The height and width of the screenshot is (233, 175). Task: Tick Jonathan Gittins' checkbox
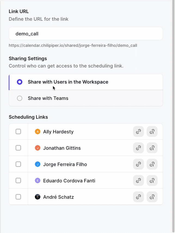tap(18, 148)
